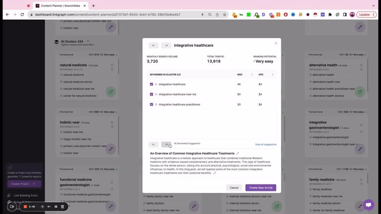
Task: Go to previous cluster using header left arrow
Action: pyautogui.click(x=154, y=45)
